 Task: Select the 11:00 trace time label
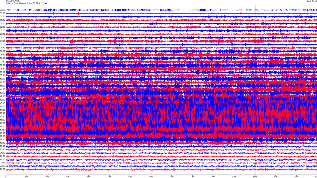coord(2,86)
